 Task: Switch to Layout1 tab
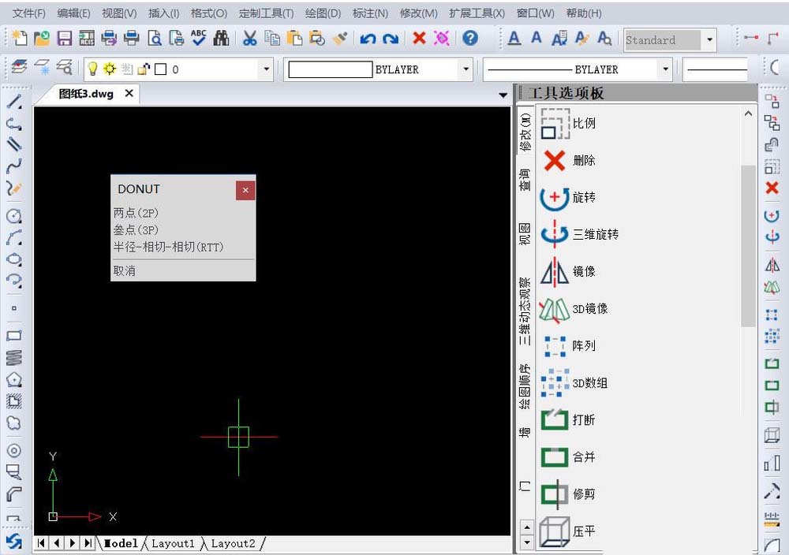[x=173, y=543]
